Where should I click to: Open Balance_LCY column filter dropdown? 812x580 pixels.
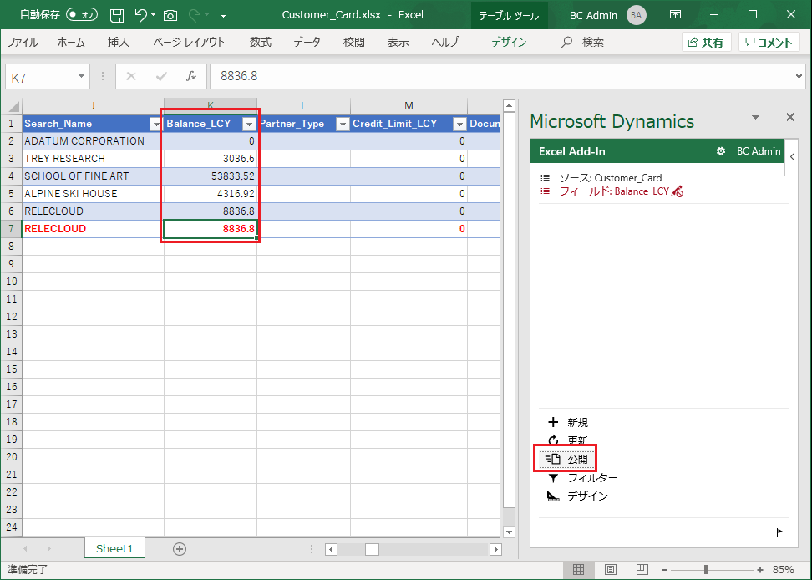(249, 124)
